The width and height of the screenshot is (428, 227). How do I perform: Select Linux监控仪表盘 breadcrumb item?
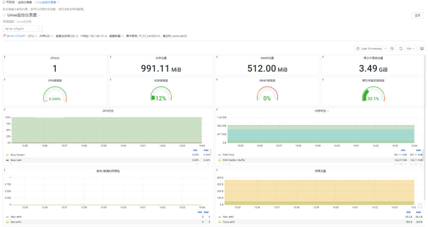46,2
